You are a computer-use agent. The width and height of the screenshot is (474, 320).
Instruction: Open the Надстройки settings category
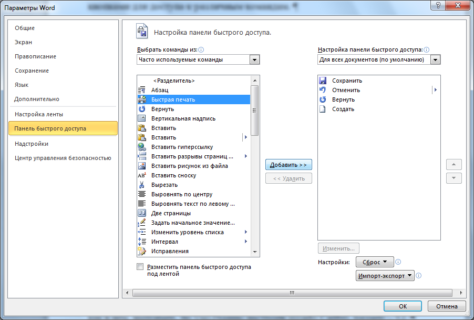(32, 144)
